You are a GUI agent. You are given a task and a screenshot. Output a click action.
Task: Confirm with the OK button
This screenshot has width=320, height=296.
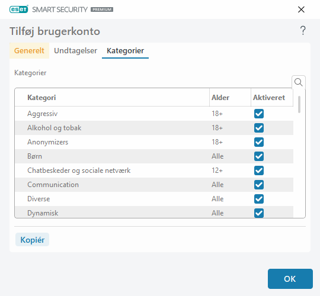click(x=290, y=279)
